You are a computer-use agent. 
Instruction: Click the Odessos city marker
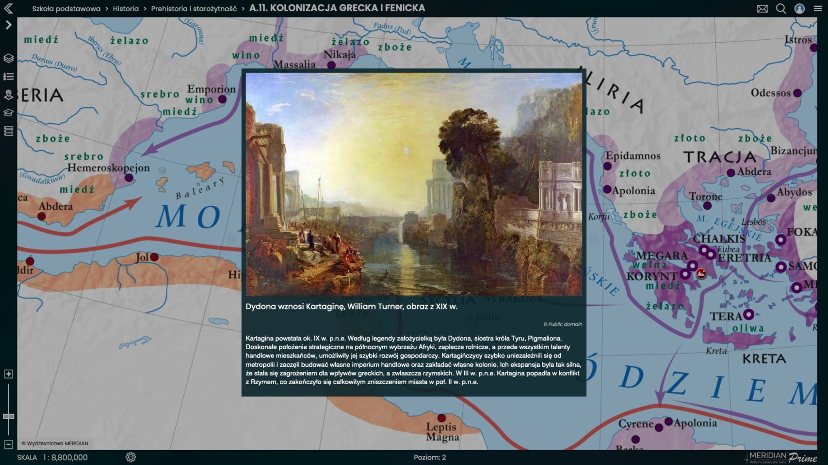[x=797, y=93]
